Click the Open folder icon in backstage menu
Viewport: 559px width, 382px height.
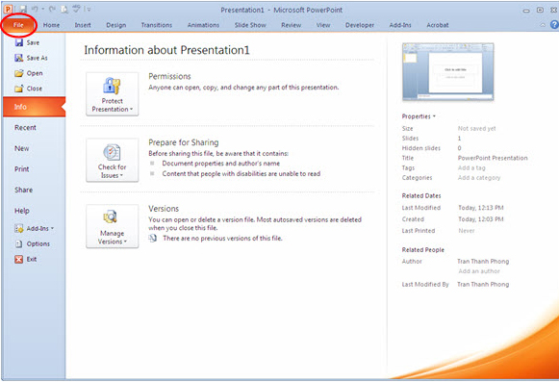click(x=19, y=73)
